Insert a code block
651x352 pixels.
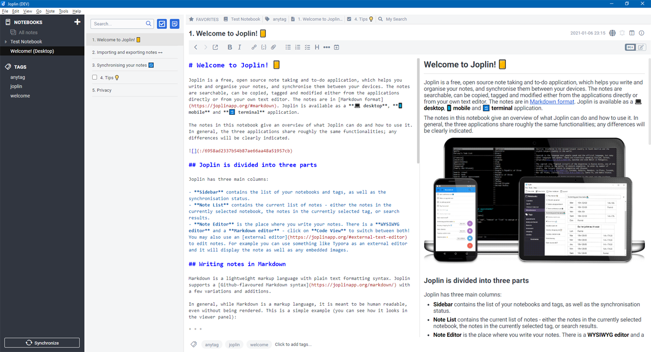click(263, 47)
